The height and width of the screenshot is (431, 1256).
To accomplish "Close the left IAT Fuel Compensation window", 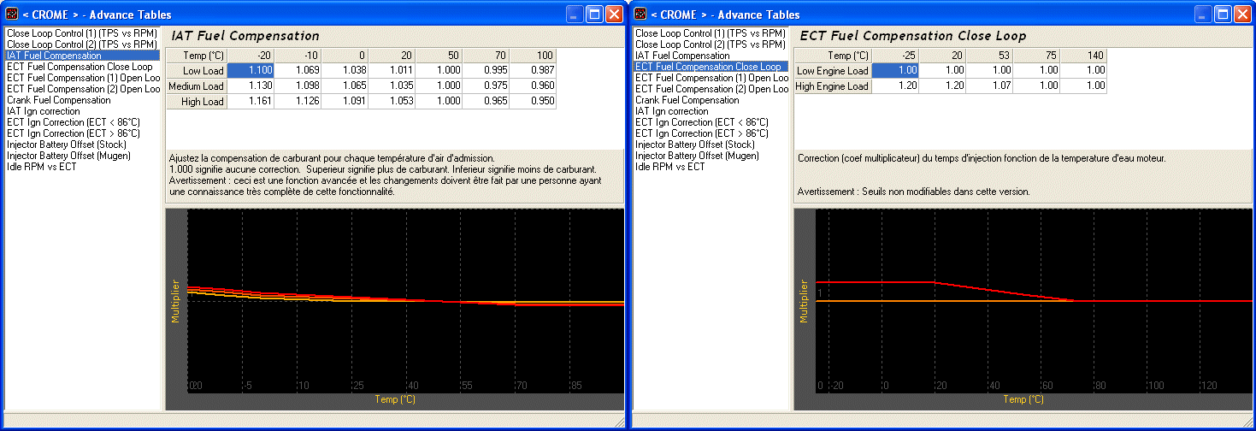I will click(614, 14).
